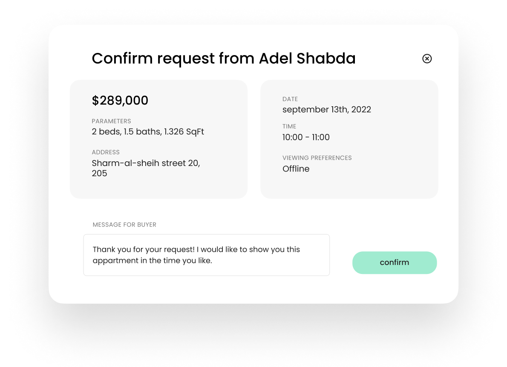The image size is (507, 367).
Task: Click the PARAMETERS label
Action: click(111, 121)
